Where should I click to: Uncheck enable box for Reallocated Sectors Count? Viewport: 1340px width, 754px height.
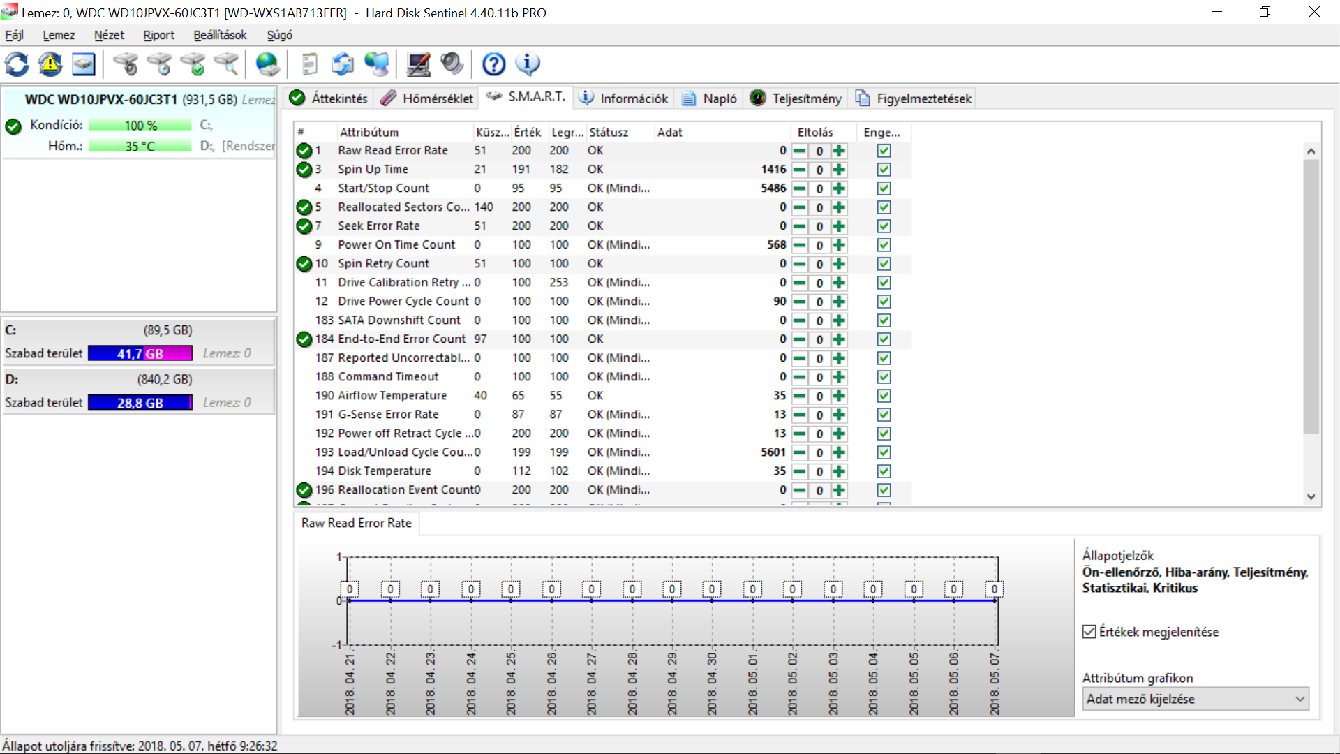884,207
